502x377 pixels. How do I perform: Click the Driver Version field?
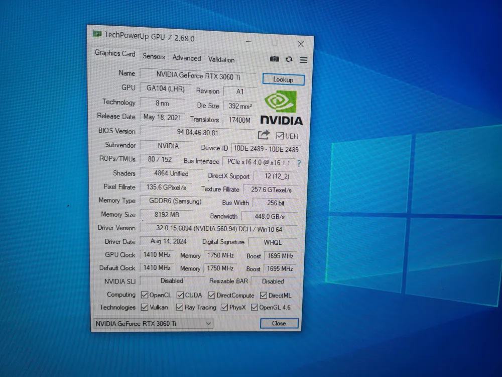click(x=219, y=229)
